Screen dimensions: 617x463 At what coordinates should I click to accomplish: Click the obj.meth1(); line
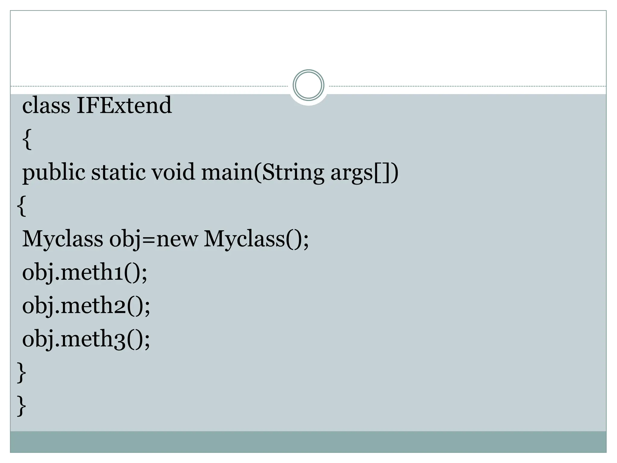click(85, 272)
